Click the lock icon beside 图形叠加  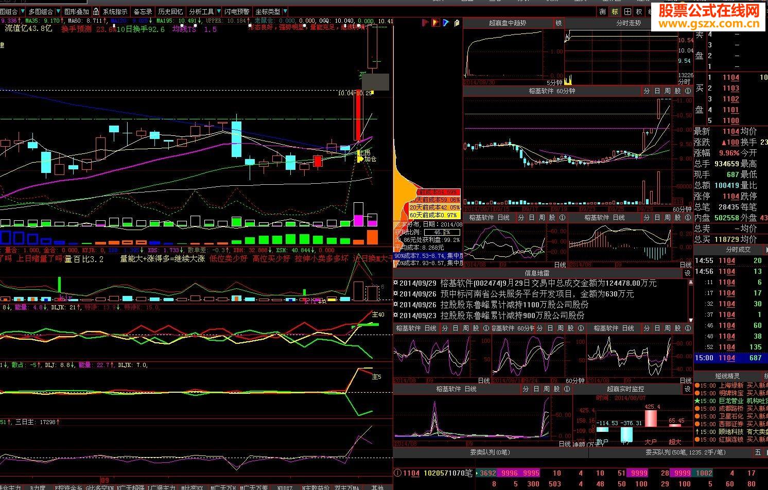(x=96, y=11)
